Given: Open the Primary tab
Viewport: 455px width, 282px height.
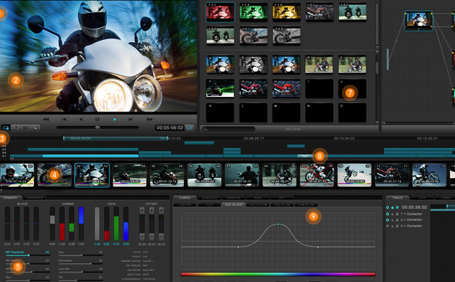Looking at the screenshot, I should tap(11, 198).
